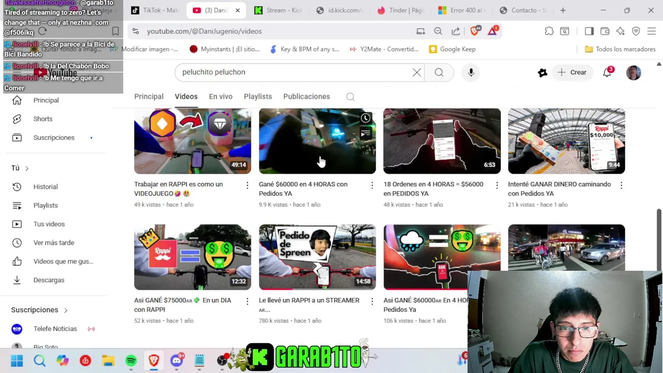Open the Publicaciones channel tab
The width and height of the screenshot is (663, 373).
point(307,96)
